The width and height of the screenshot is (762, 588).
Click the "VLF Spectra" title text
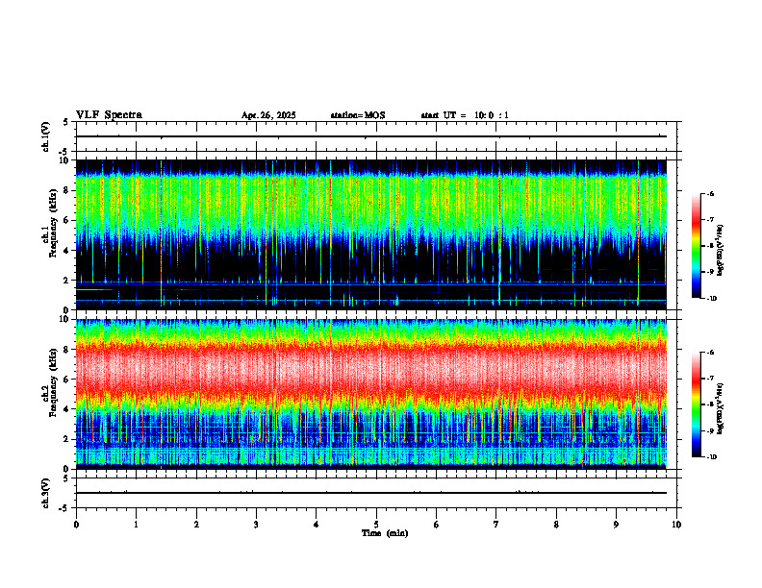[x=110, y=115]
